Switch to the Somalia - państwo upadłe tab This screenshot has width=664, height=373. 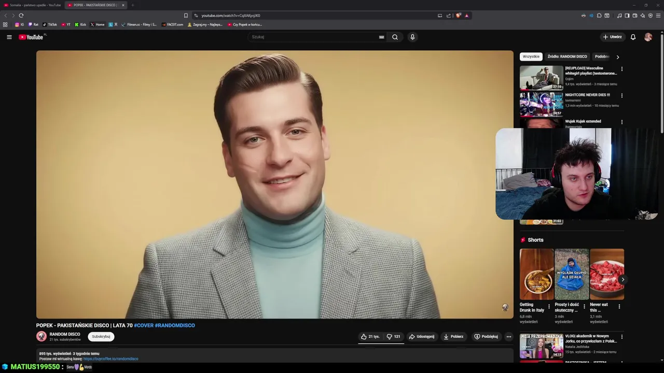(32, 5)
